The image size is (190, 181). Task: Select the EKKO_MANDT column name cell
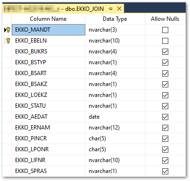pyautogui.click(x=49, y=30)
